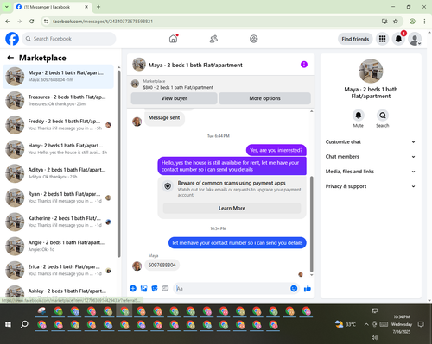432x344 pixels.
Task: Open Hany conversation in list
Action: (x=59, y=149)
